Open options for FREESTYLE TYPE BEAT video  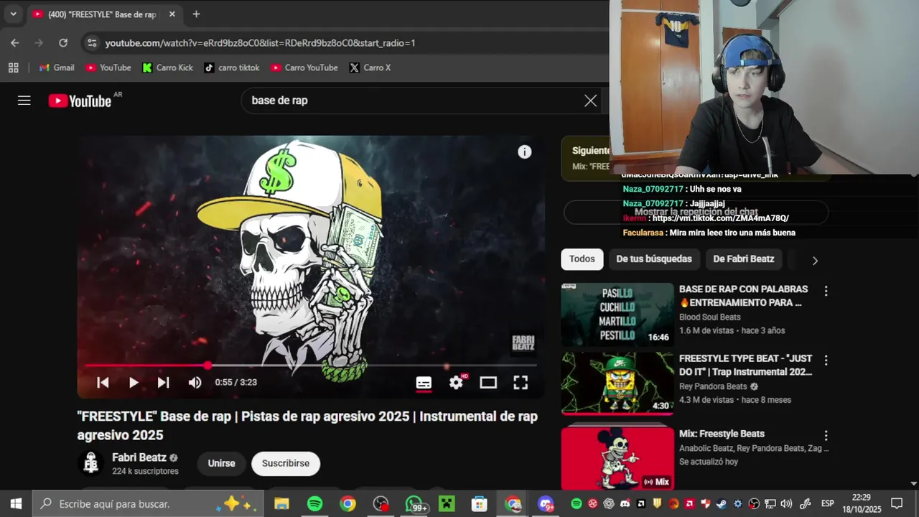tap(826, 360)
